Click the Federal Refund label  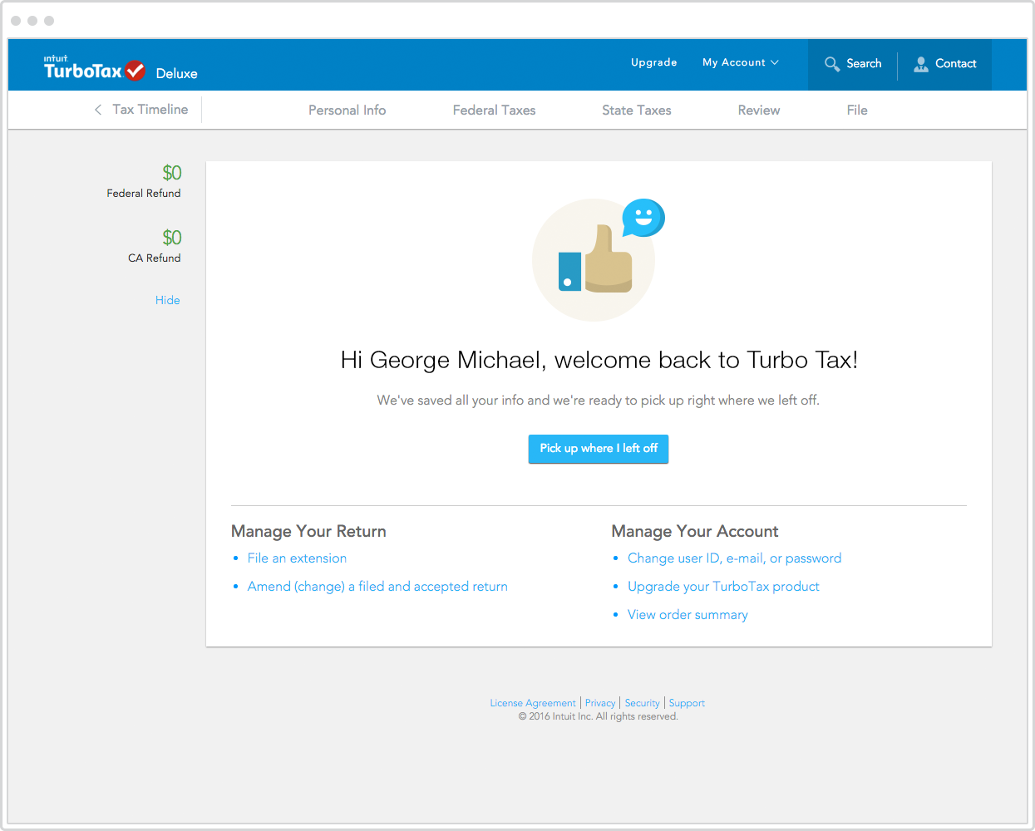[x=144, y=194]
